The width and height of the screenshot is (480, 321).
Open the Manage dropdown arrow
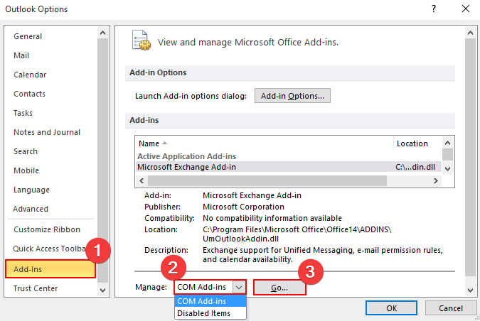pos(239,288)
